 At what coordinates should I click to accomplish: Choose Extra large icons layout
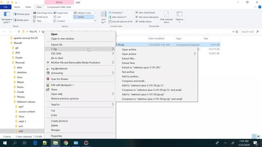[x=43, y=13]
